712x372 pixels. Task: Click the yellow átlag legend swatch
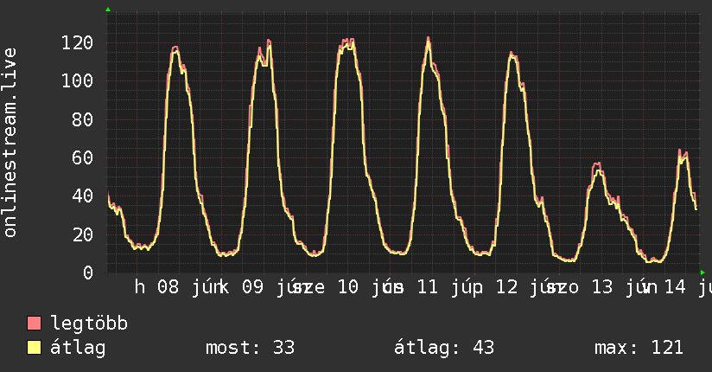pos(34,348)
